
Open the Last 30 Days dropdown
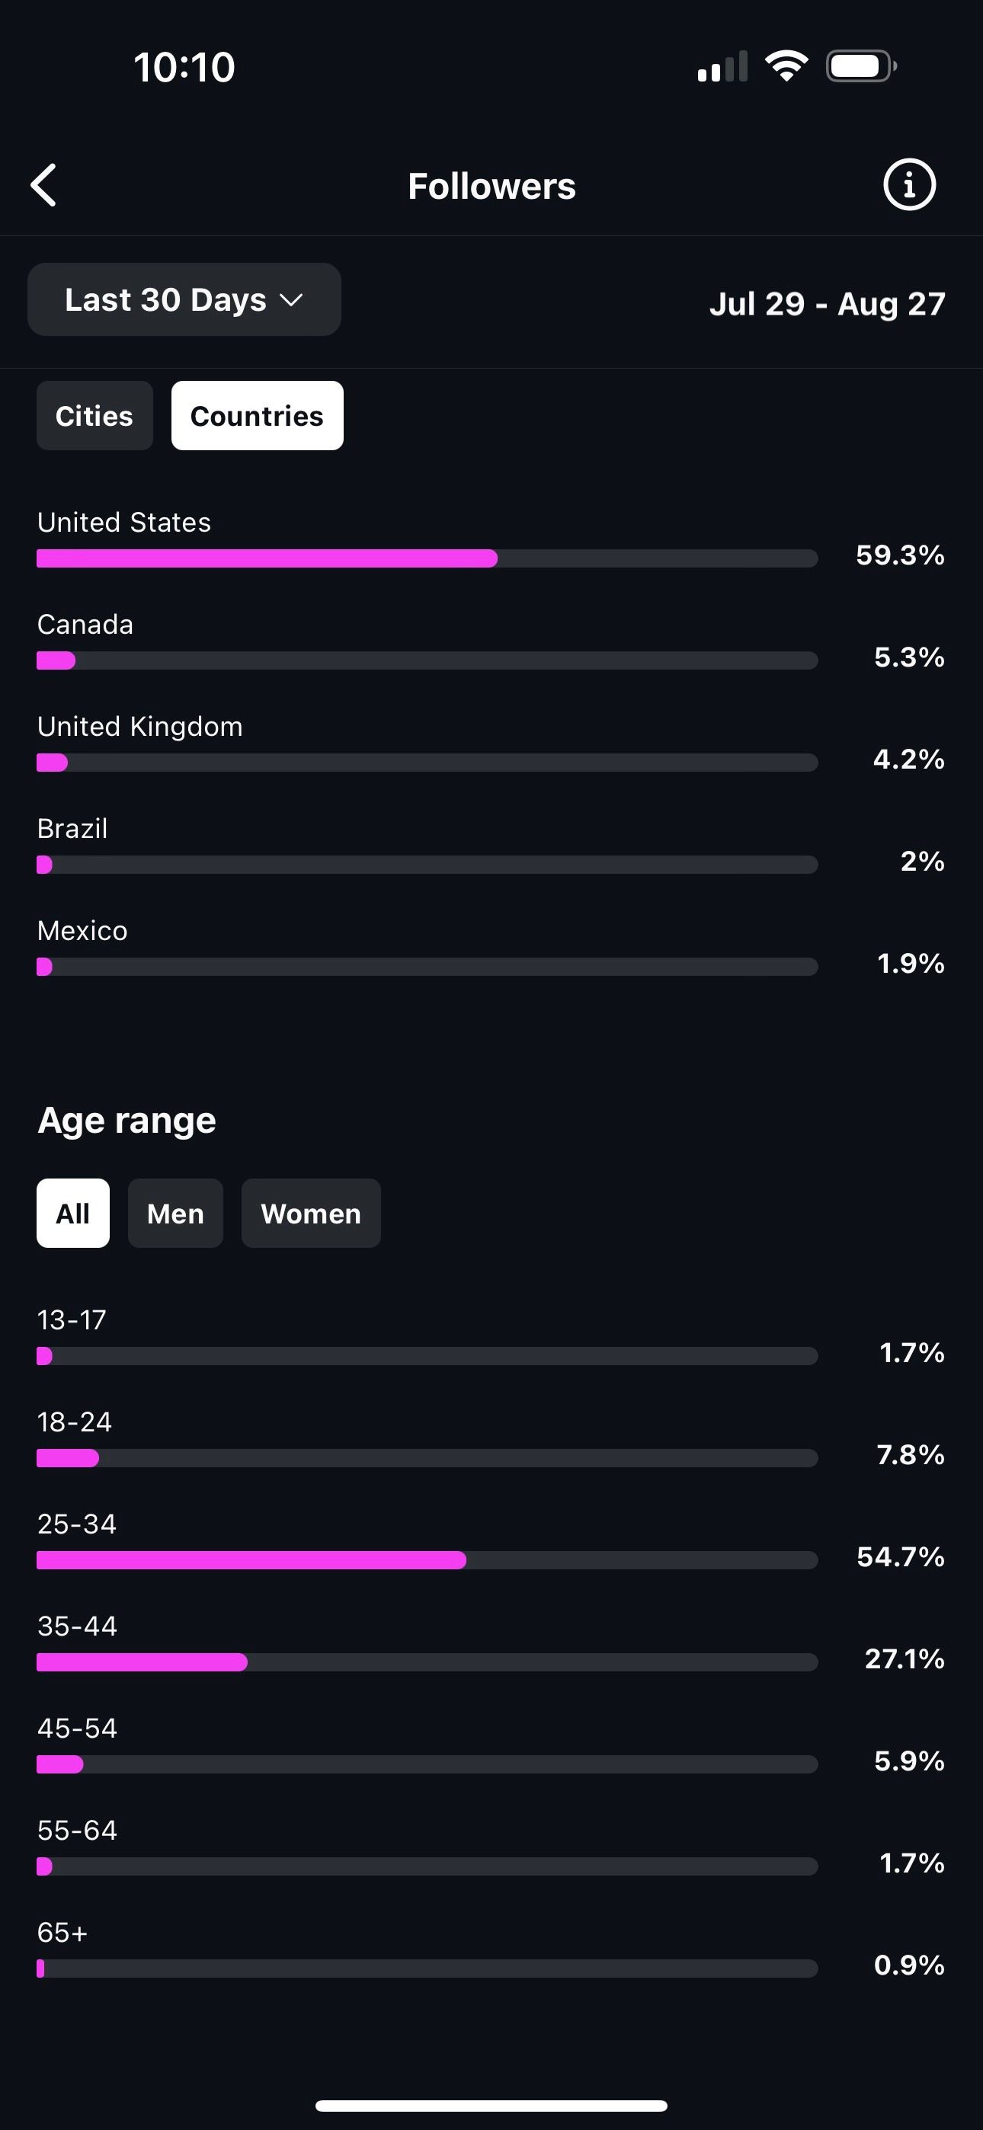point(184,299)
